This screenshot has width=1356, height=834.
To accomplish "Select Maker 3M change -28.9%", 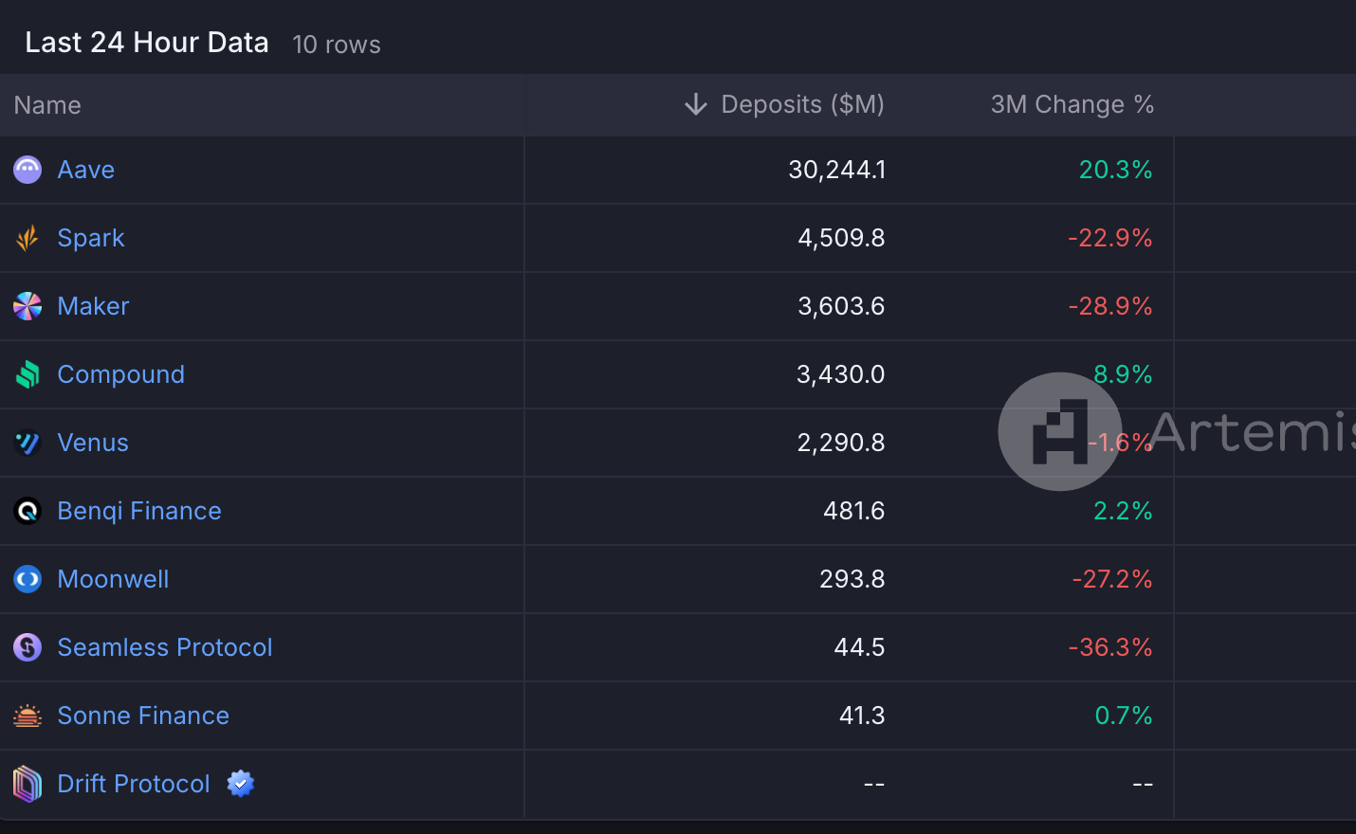I will tap(1110, 306).
